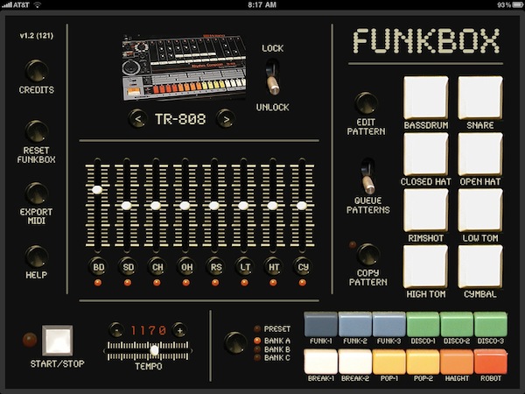Choose the POP-1 pattern button
The image size is (525, 394).
pyautogui.click(x=389, y=362)
